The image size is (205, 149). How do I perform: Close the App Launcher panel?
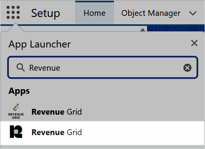pos(194,43)
